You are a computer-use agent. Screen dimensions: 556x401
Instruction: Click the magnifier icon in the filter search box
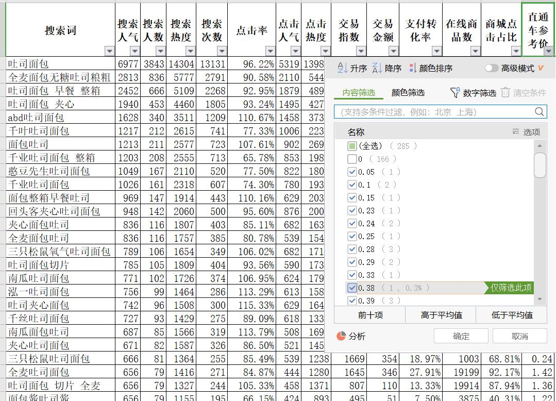(538, 111)
